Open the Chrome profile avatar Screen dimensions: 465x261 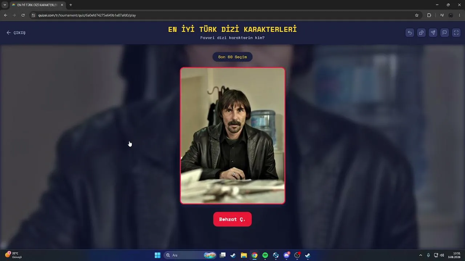coord(451,15)
